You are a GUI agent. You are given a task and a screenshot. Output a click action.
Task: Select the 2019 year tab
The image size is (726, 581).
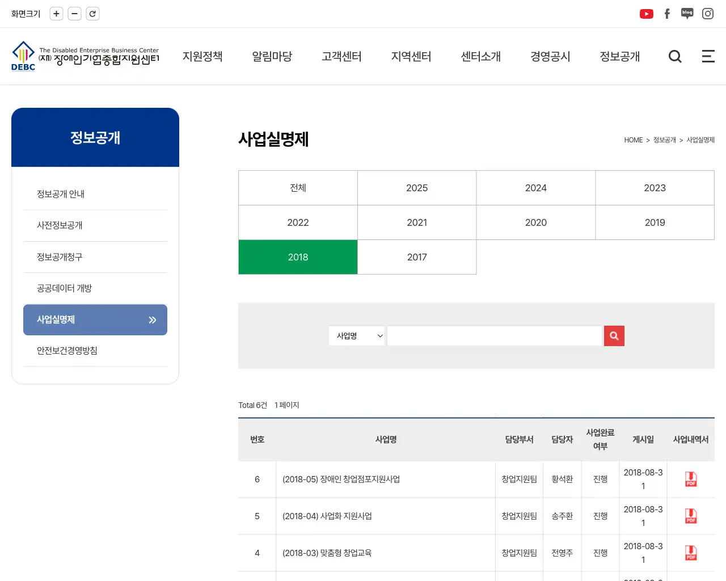[x=655, y=222]
